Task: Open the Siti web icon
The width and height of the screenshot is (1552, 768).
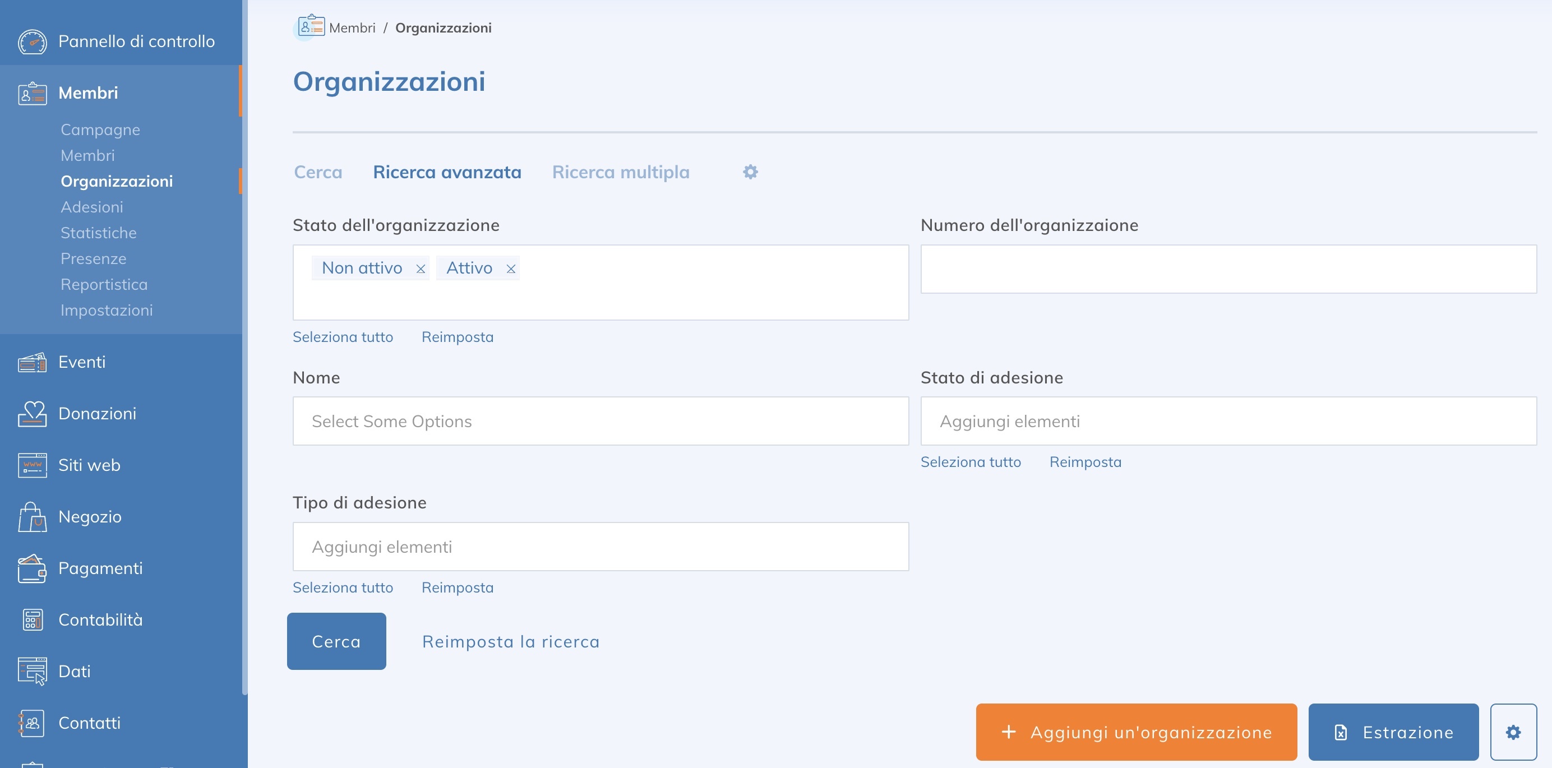Action: pyautogui.click(x=32, y=464)
